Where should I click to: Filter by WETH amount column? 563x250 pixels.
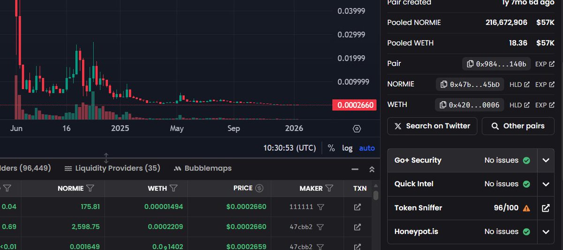point(174,188)
